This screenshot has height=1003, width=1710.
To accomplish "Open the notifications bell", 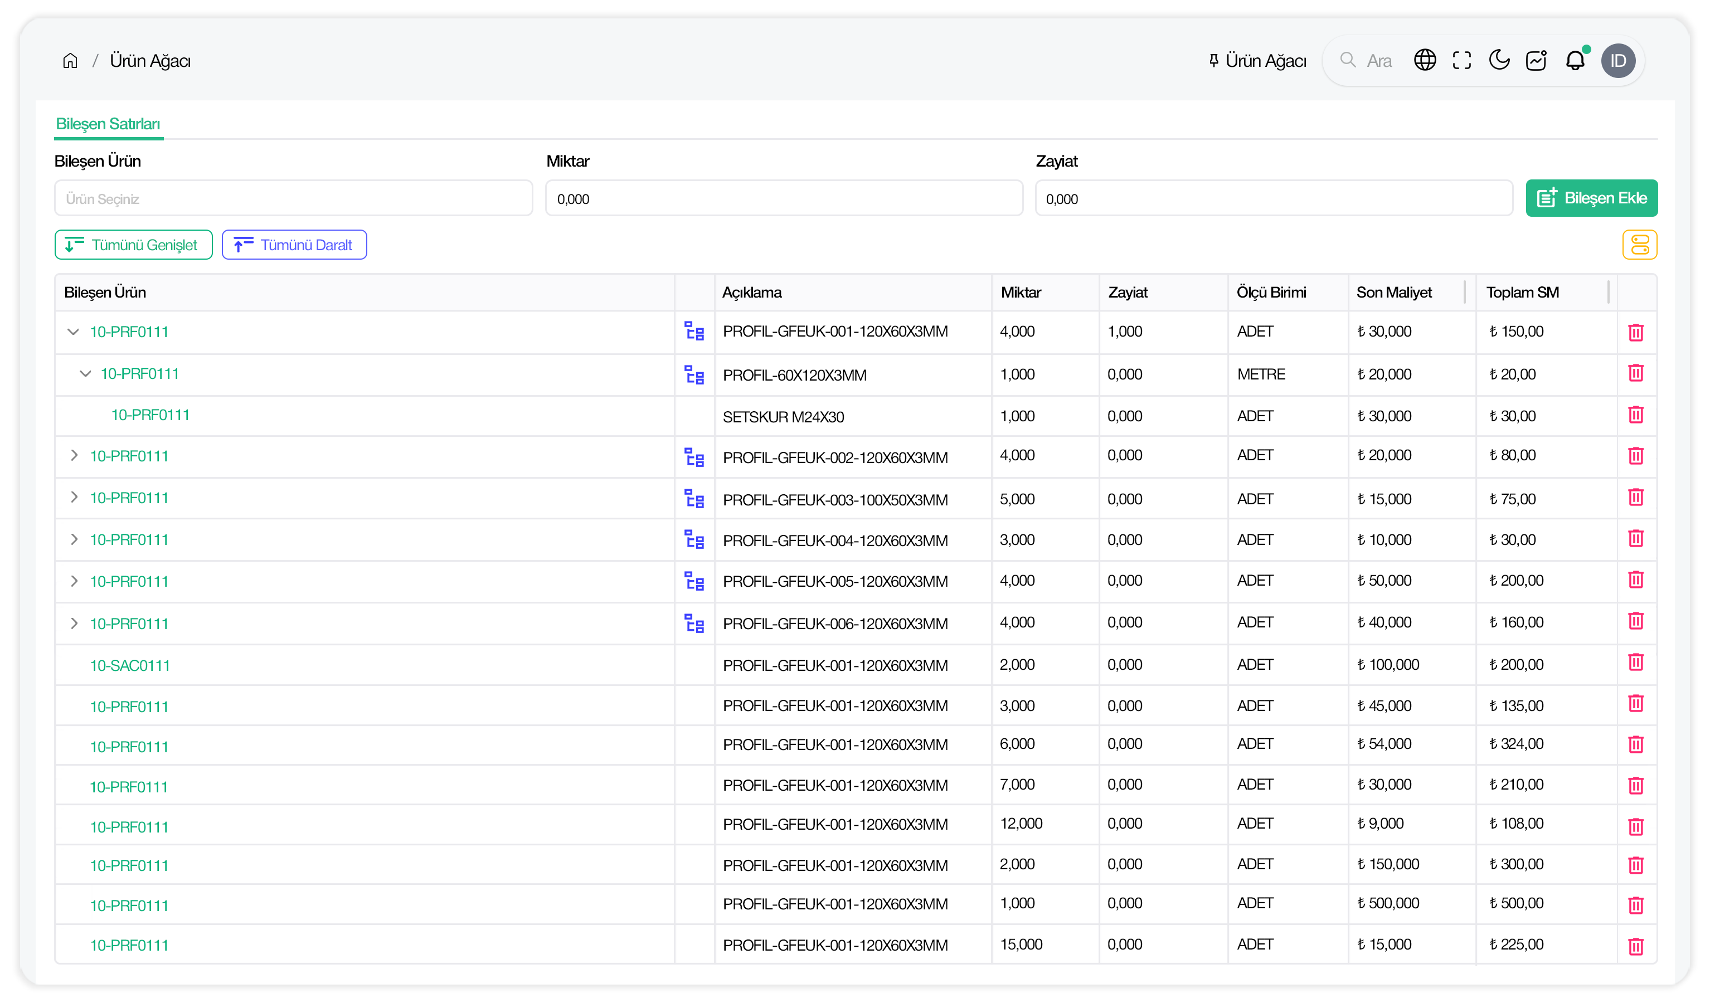I will pos(1575,60).
